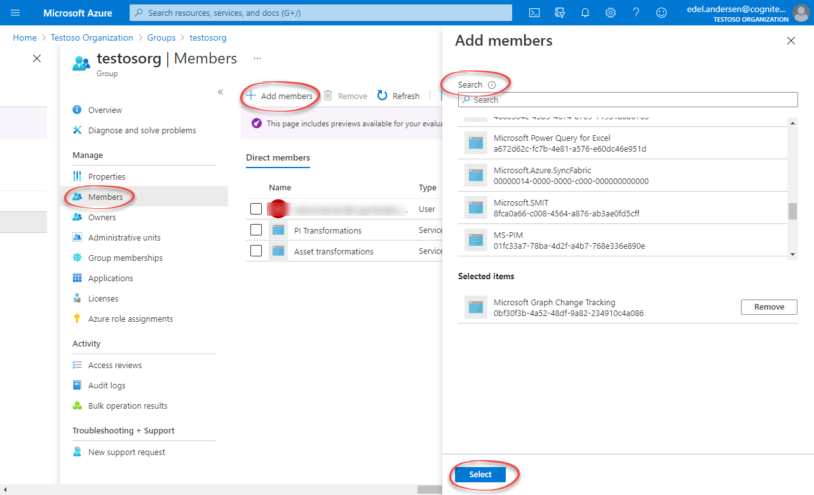Image resolution: width=814 pixels, height=495 pixels.
Task: Click the Asset transformations member name
Action: pos(334,251)
